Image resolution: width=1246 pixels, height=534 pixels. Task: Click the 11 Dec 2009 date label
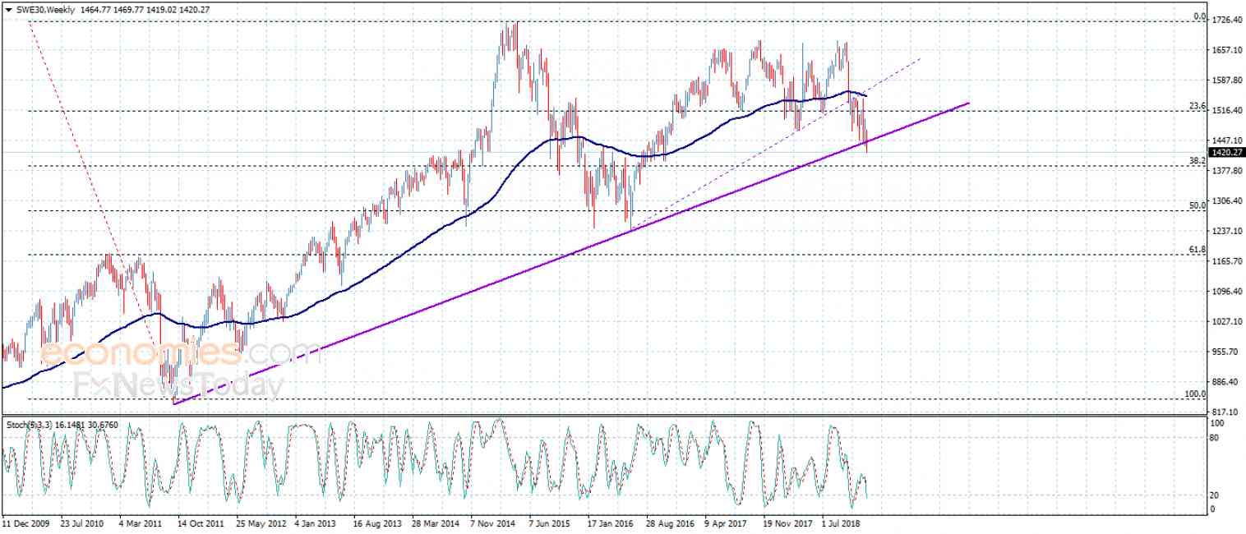(24, 522)
